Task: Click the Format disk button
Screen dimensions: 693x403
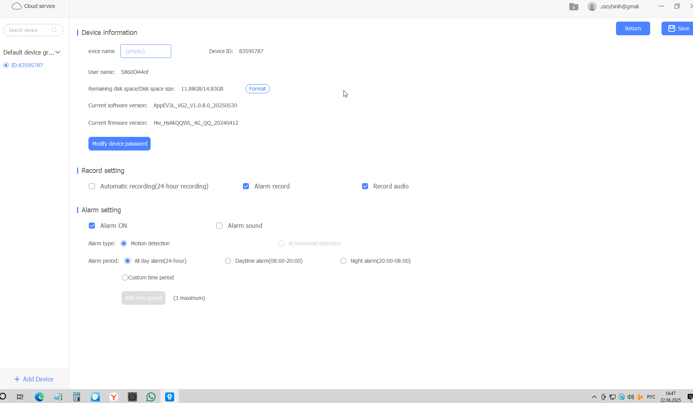Action: 258,89
